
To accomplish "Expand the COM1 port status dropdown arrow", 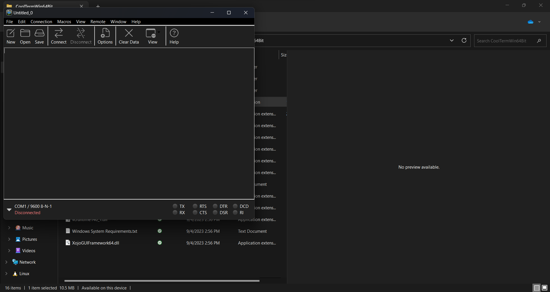I will pos(9,210).
